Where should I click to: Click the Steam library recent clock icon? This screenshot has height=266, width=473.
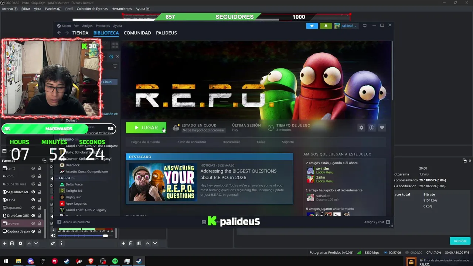111,57
